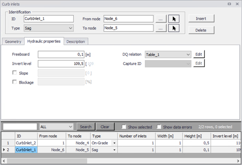Click the Delete button
Image resolution: width=242 pixels, height=165 pixels.
pyautogui.click(x=201, y=30)
